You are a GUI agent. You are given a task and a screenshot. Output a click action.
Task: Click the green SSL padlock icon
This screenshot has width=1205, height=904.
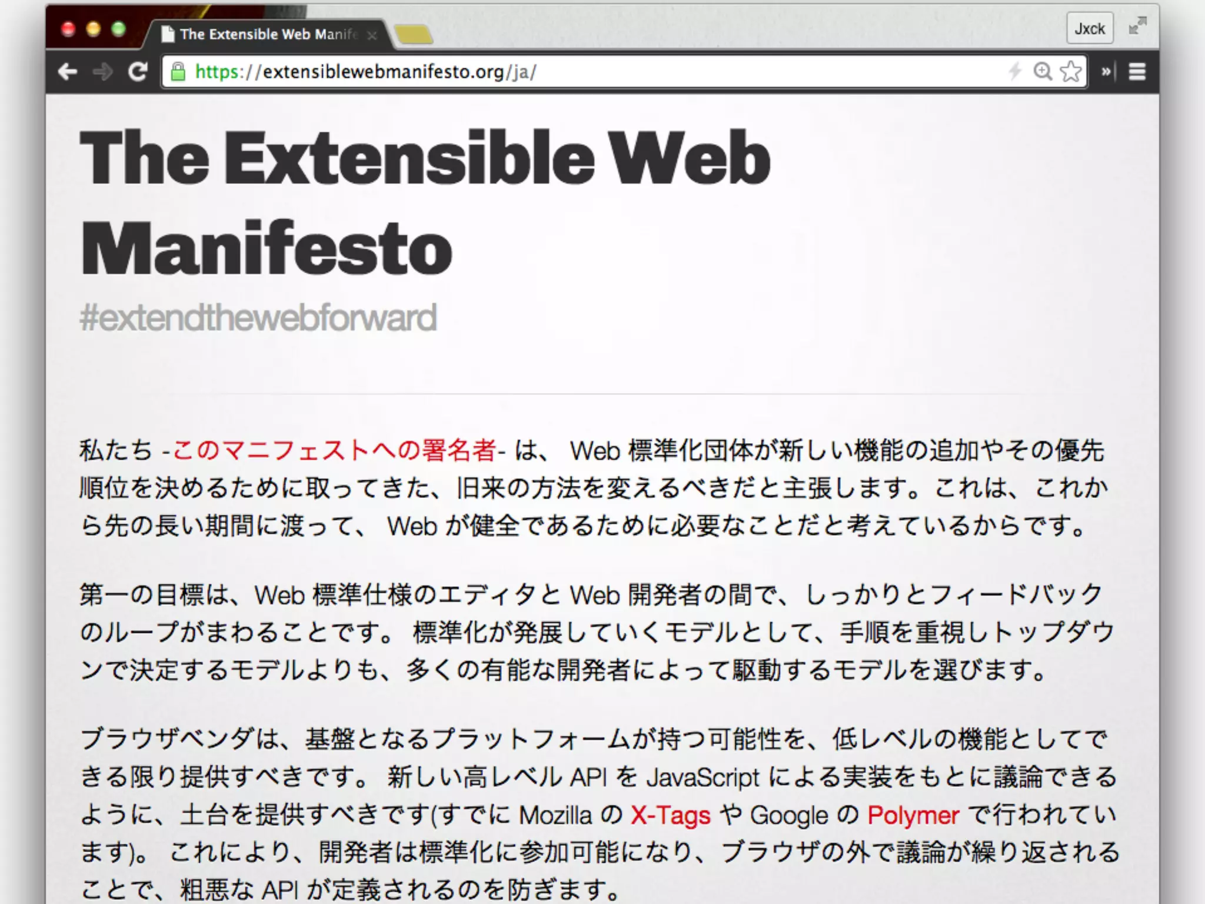(x=178, y=72)
